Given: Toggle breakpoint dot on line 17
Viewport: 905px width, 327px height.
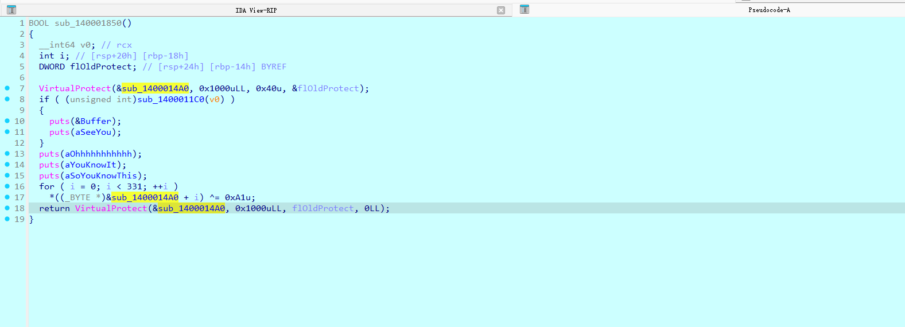Looking at the screenshot, I should point(7,197).
